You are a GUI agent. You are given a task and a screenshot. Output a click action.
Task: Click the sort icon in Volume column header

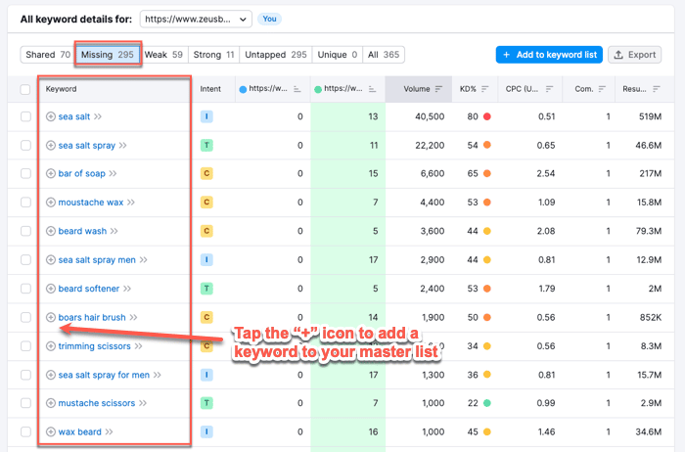point(438,89)
